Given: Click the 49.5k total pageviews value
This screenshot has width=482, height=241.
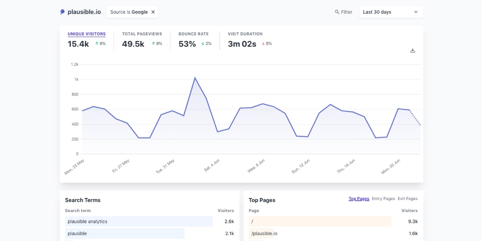Looking at the screenshot, I should pyautogui.click(x=133, y=44).
